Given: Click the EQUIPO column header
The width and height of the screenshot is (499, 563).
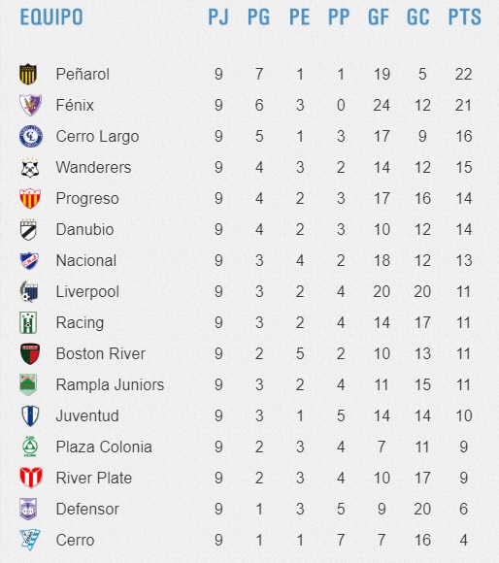Looking at the screenshot, I should pos(51,17).
